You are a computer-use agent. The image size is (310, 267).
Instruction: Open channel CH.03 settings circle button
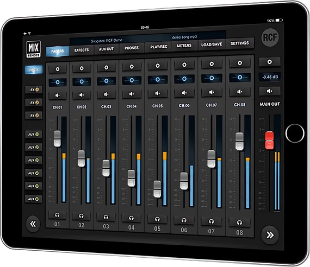pos(107,67)
